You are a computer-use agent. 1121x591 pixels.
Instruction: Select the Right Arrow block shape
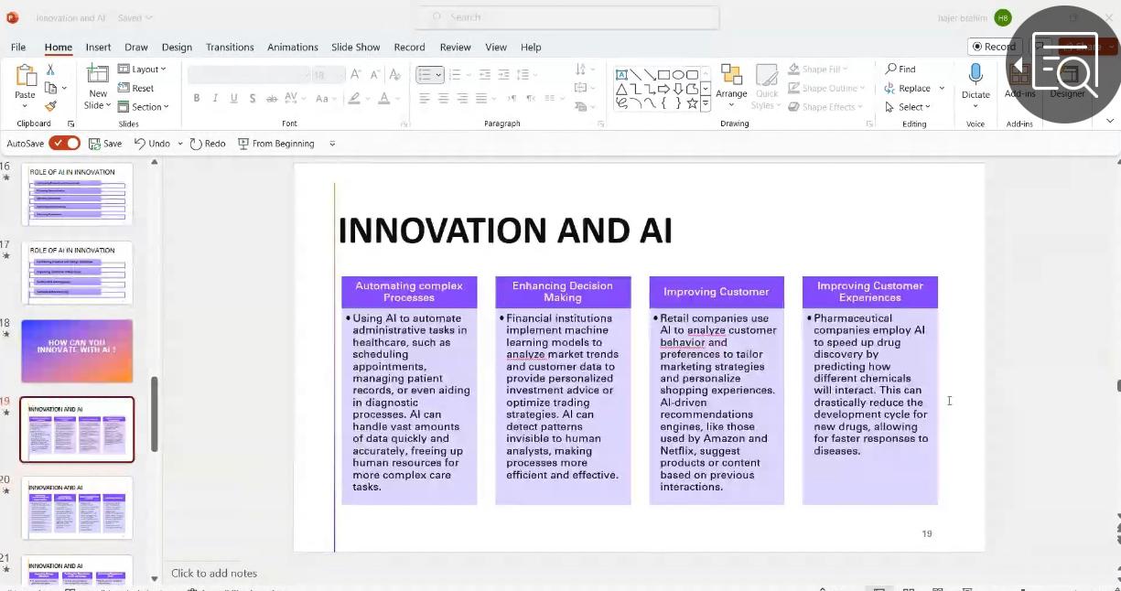click(664, 90)
